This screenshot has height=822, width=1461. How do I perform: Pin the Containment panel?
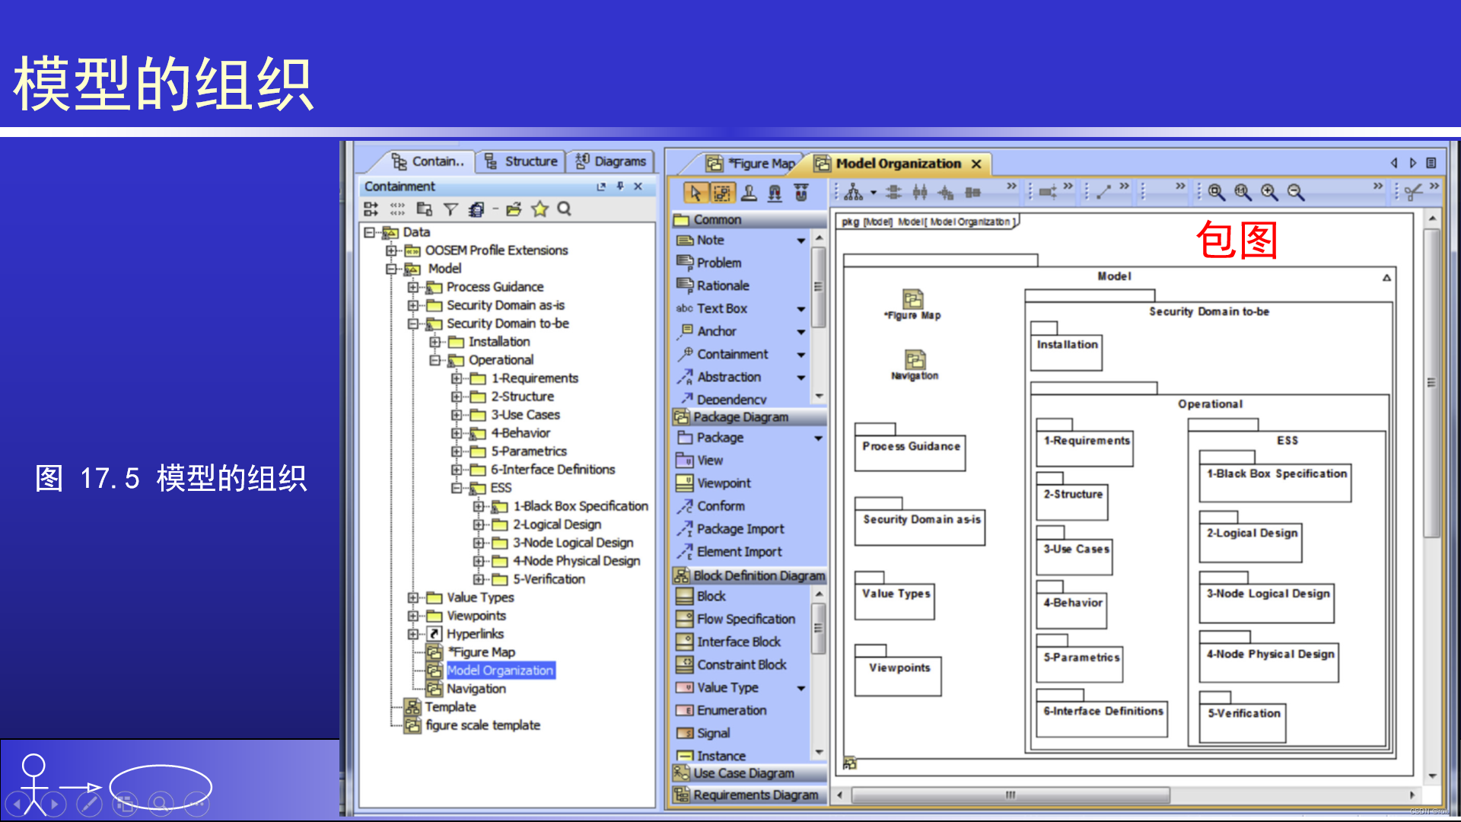coord(620,186)
